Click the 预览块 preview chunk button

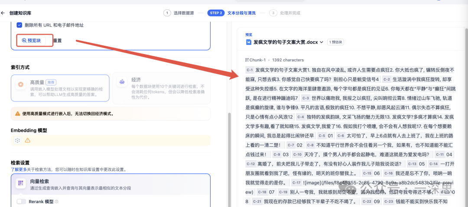coord(31,41)
